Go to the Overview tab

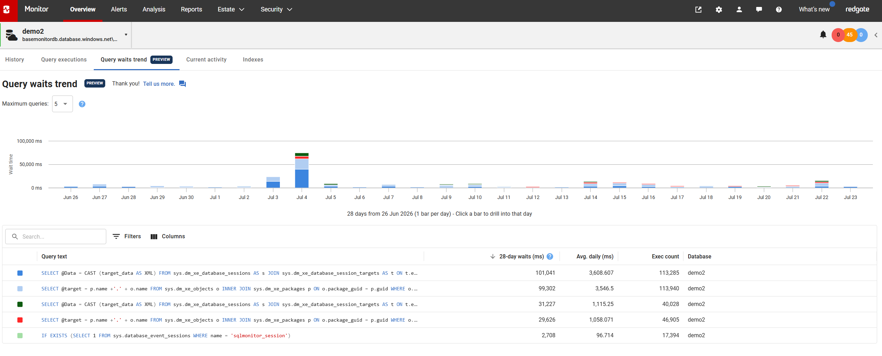pos(83,9)
